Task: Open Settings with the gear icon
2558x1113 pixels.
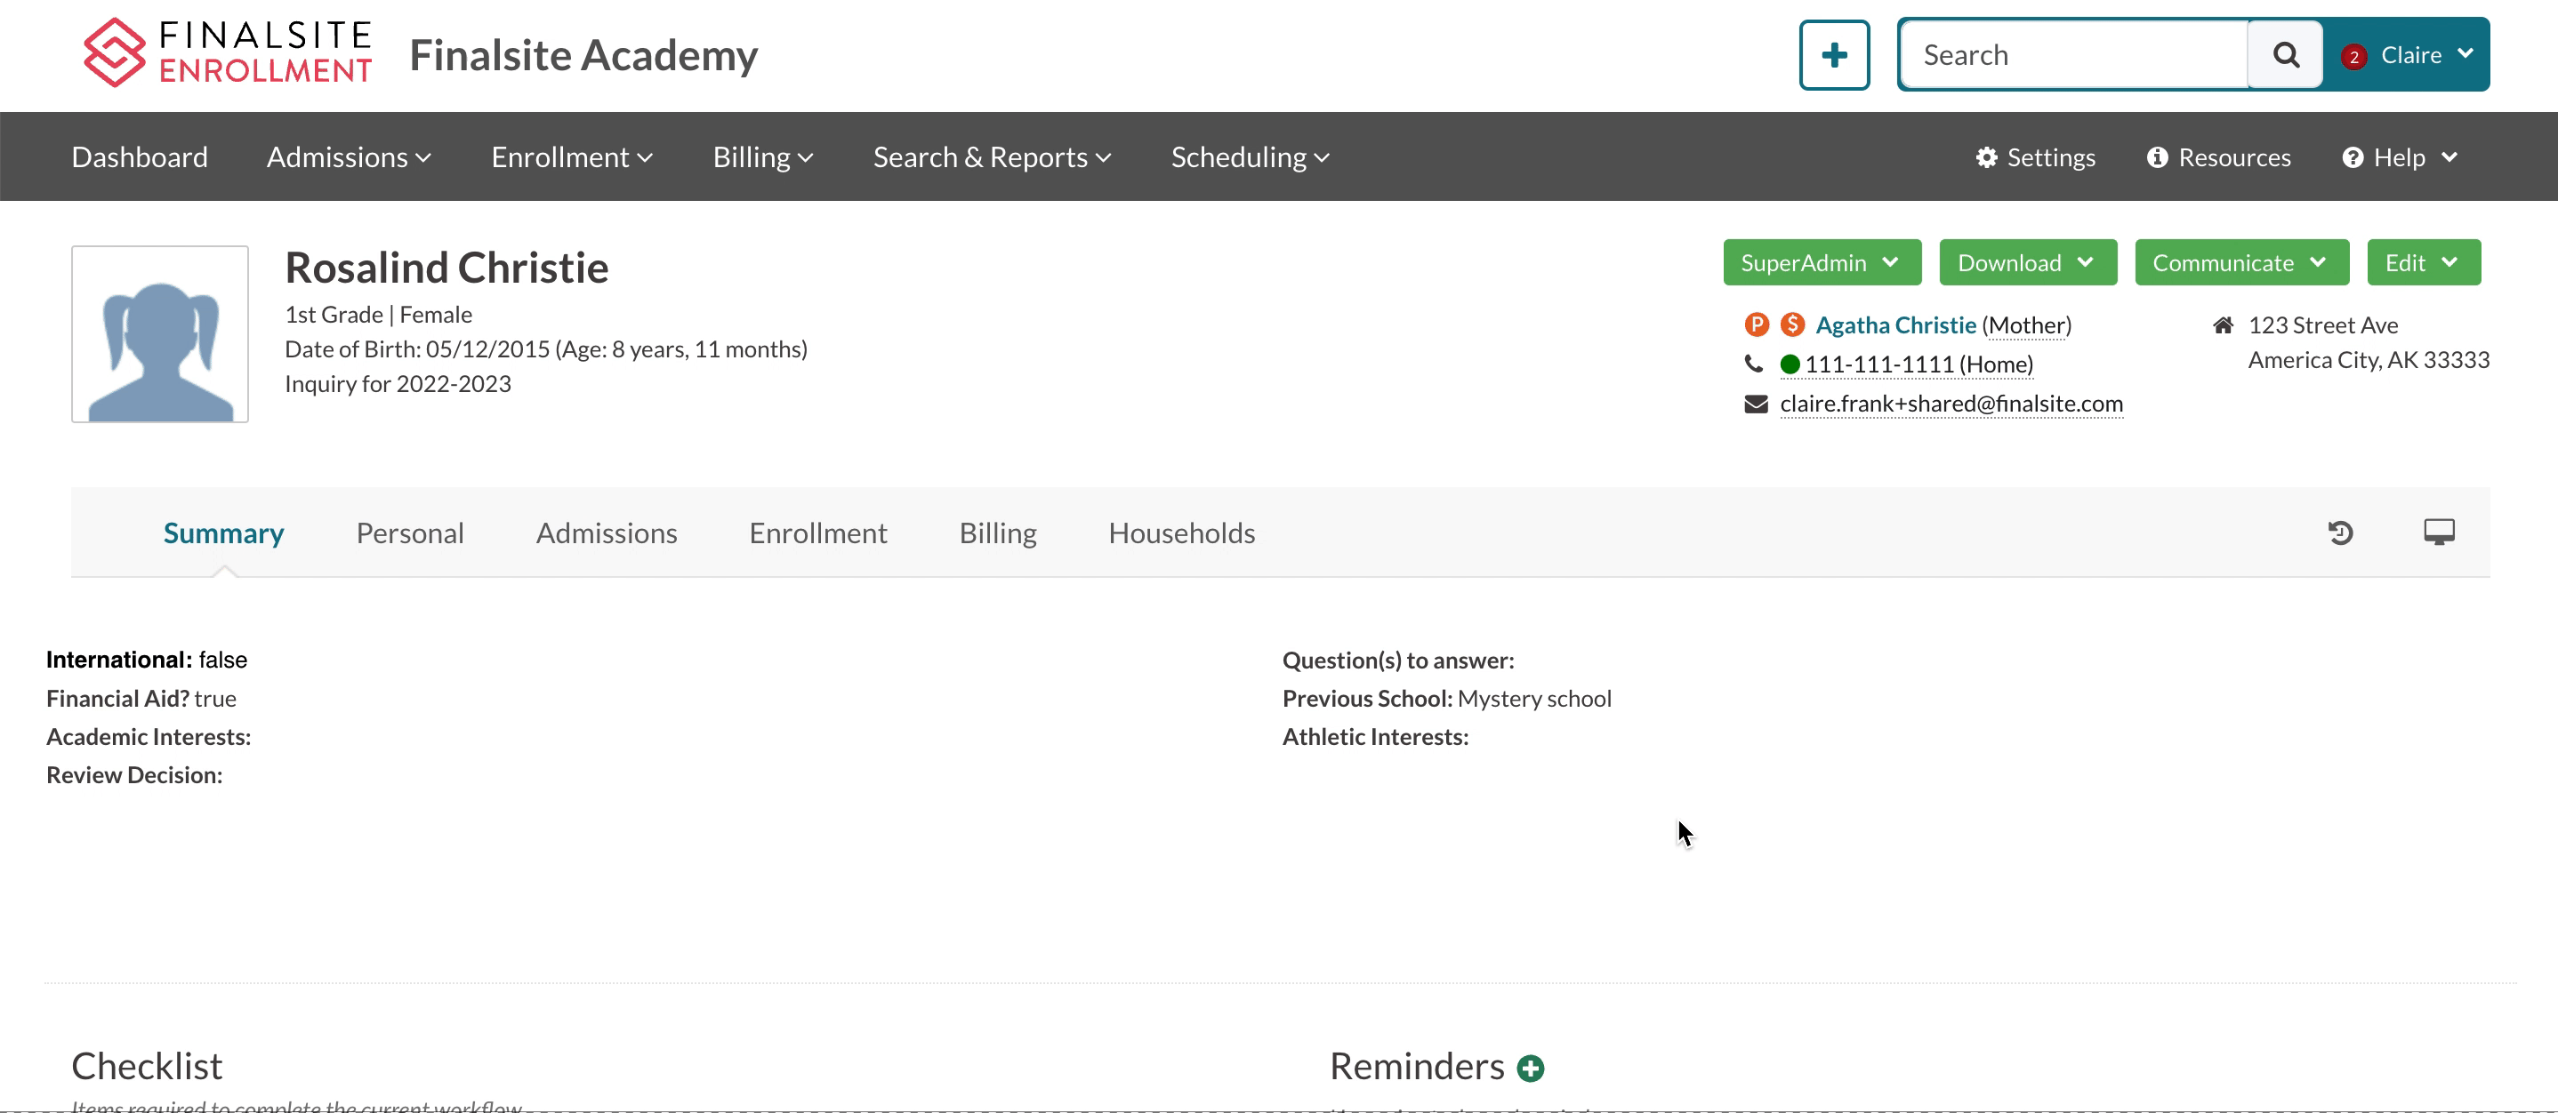Action: (2035, 158)
